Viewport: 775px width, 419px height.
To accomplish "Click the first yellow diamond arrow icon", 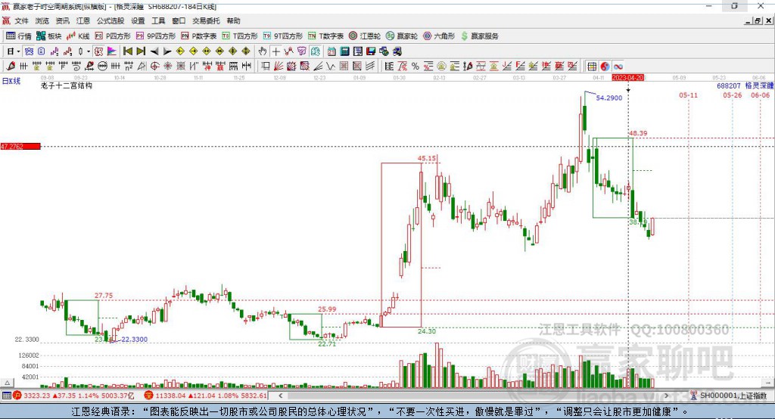I will [x=180, y=51].
